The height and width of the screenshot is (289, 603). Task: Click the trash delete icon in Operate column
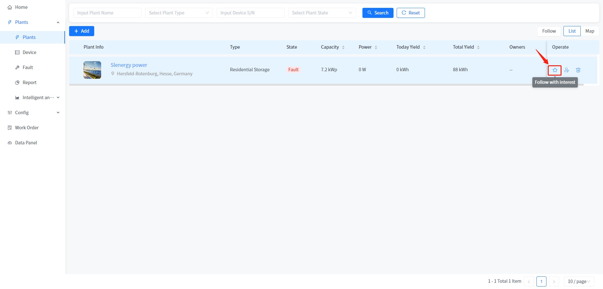coord(578,70)
